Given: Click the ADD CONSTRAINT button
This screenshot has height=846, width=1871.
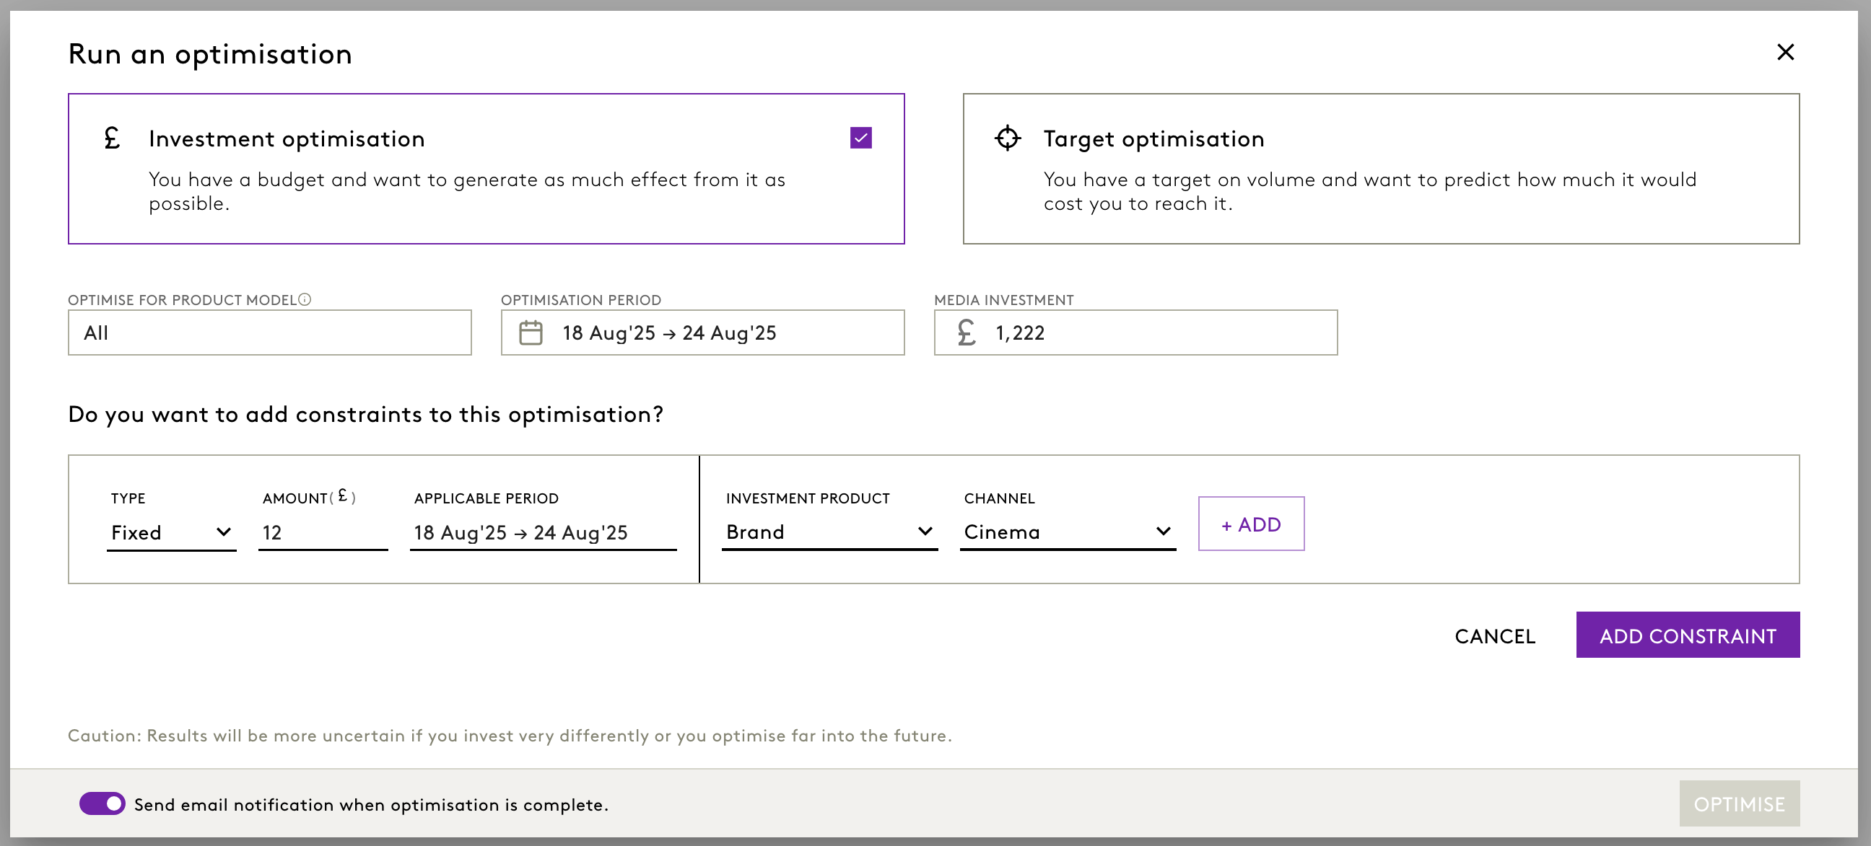Looking at the screenshot, I should coord(1686,635).
